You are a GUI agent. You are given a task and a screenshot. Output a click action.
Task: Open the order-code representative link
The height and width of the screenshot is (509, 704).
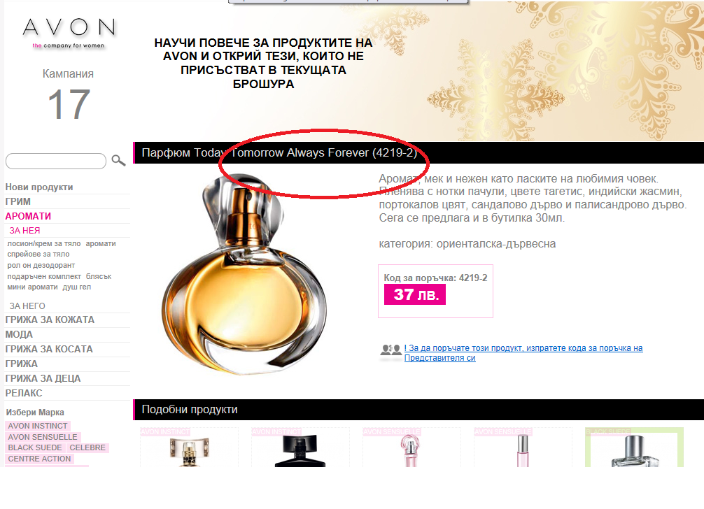[x=523, y=353]
